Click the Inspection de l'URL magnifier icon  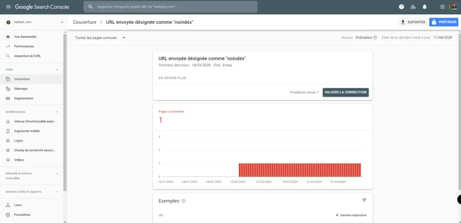point(8,56)
